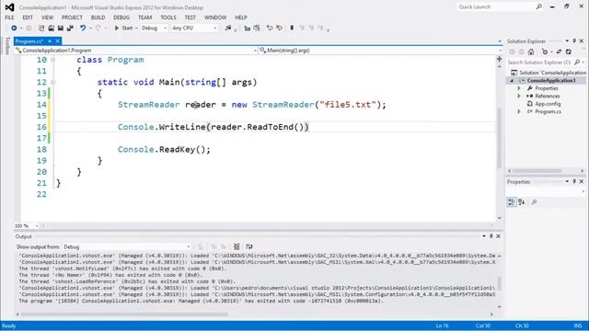The image size is (589, 331).
Task: Open the PROJECT menu
Action: point(72,17)
